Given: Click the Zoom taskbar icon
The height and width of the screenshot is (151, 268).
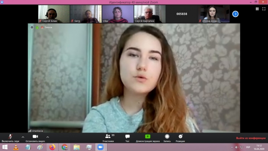Looking at the screenshot, I should coord(100,147).
